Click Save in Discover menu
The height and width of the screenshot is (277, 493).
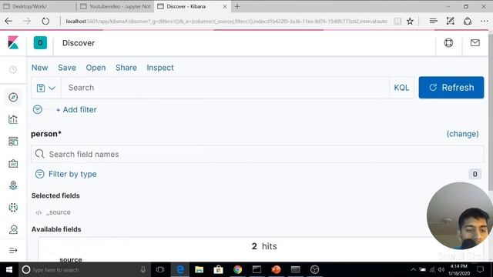pyautogui.click(x=67, y=68)
